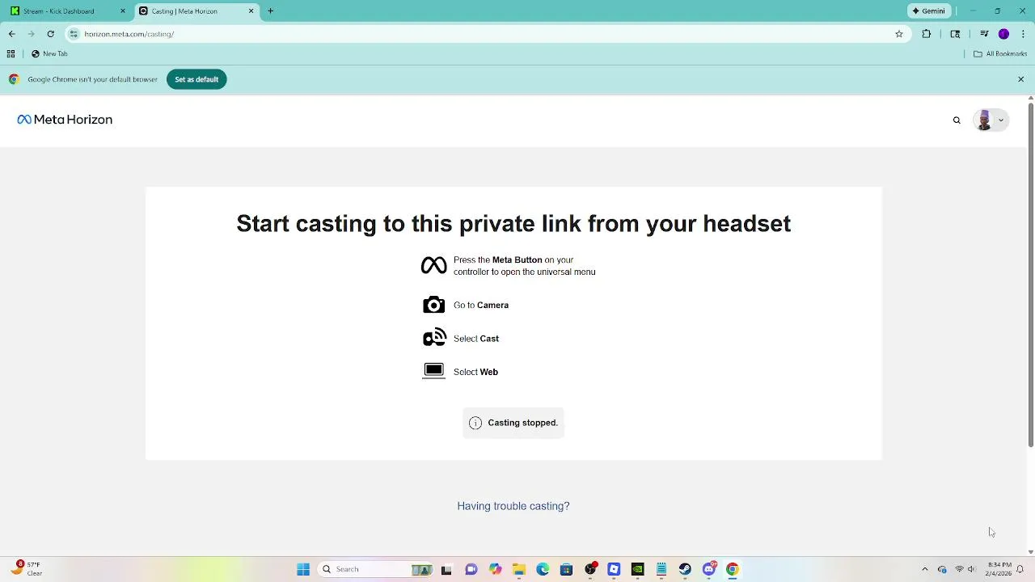1035x582 pixels.
Task: Open the volume speaker tray icon
Action: pos(972,569)
